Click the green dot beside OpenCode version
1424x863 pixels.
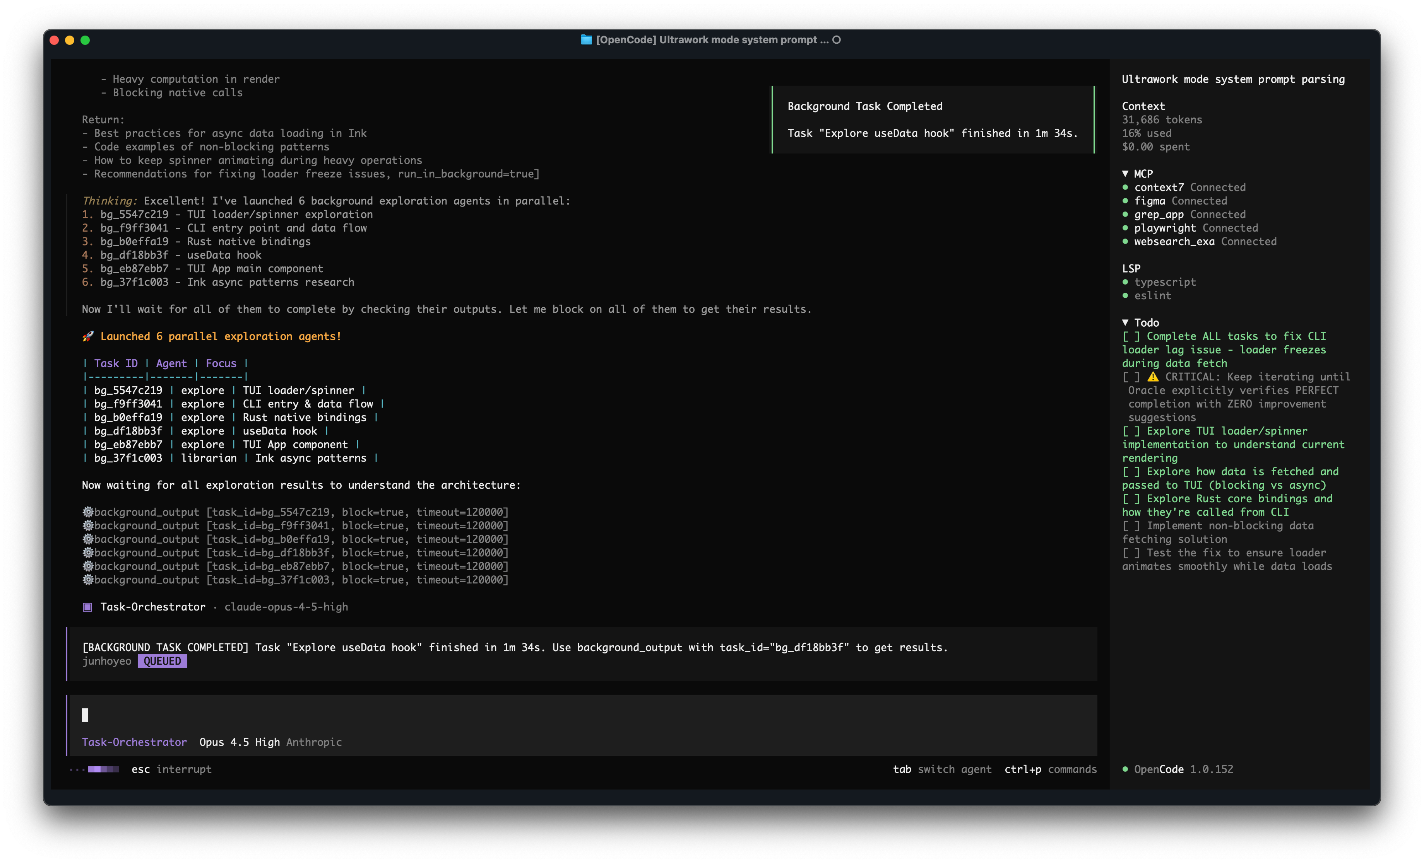[x=1125, y=769]
